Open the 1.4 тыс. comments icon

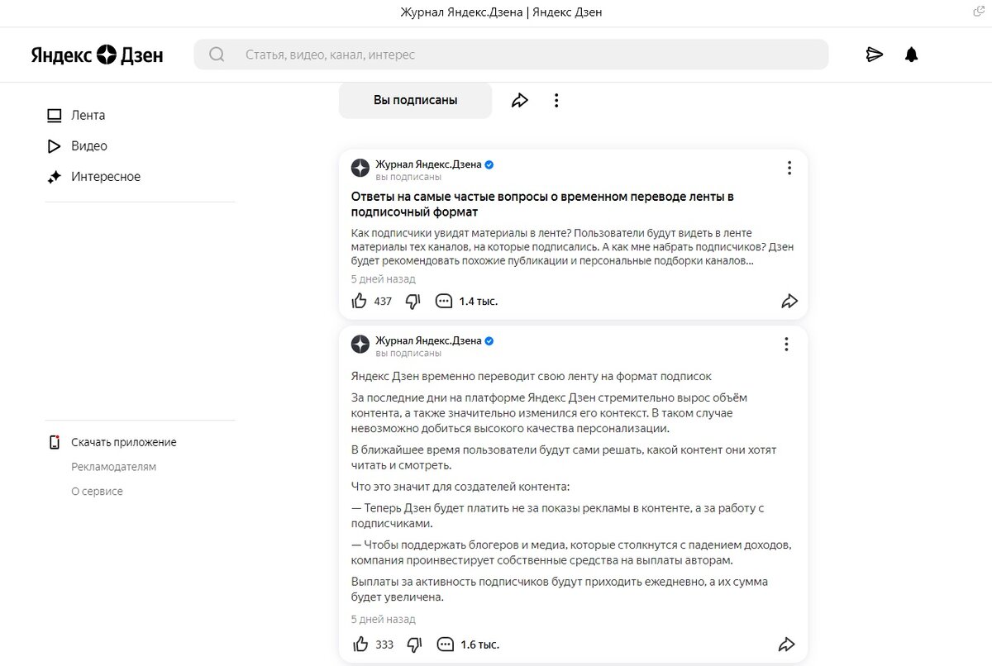(445, 301)
